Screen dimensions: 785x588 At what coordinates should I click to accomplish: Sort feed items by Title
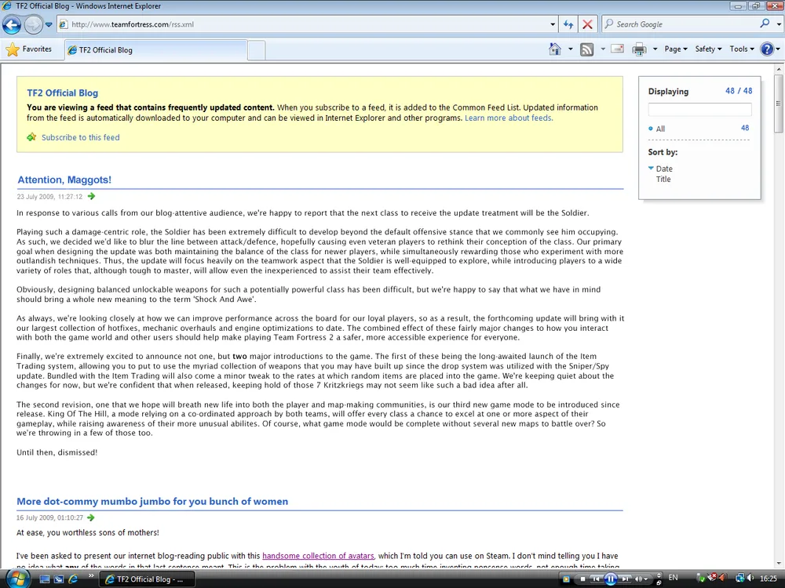663,179
